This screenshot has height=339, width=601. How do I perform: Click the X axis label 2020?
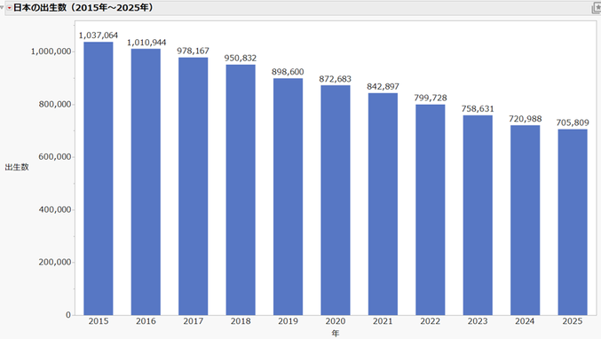[336, 321]
